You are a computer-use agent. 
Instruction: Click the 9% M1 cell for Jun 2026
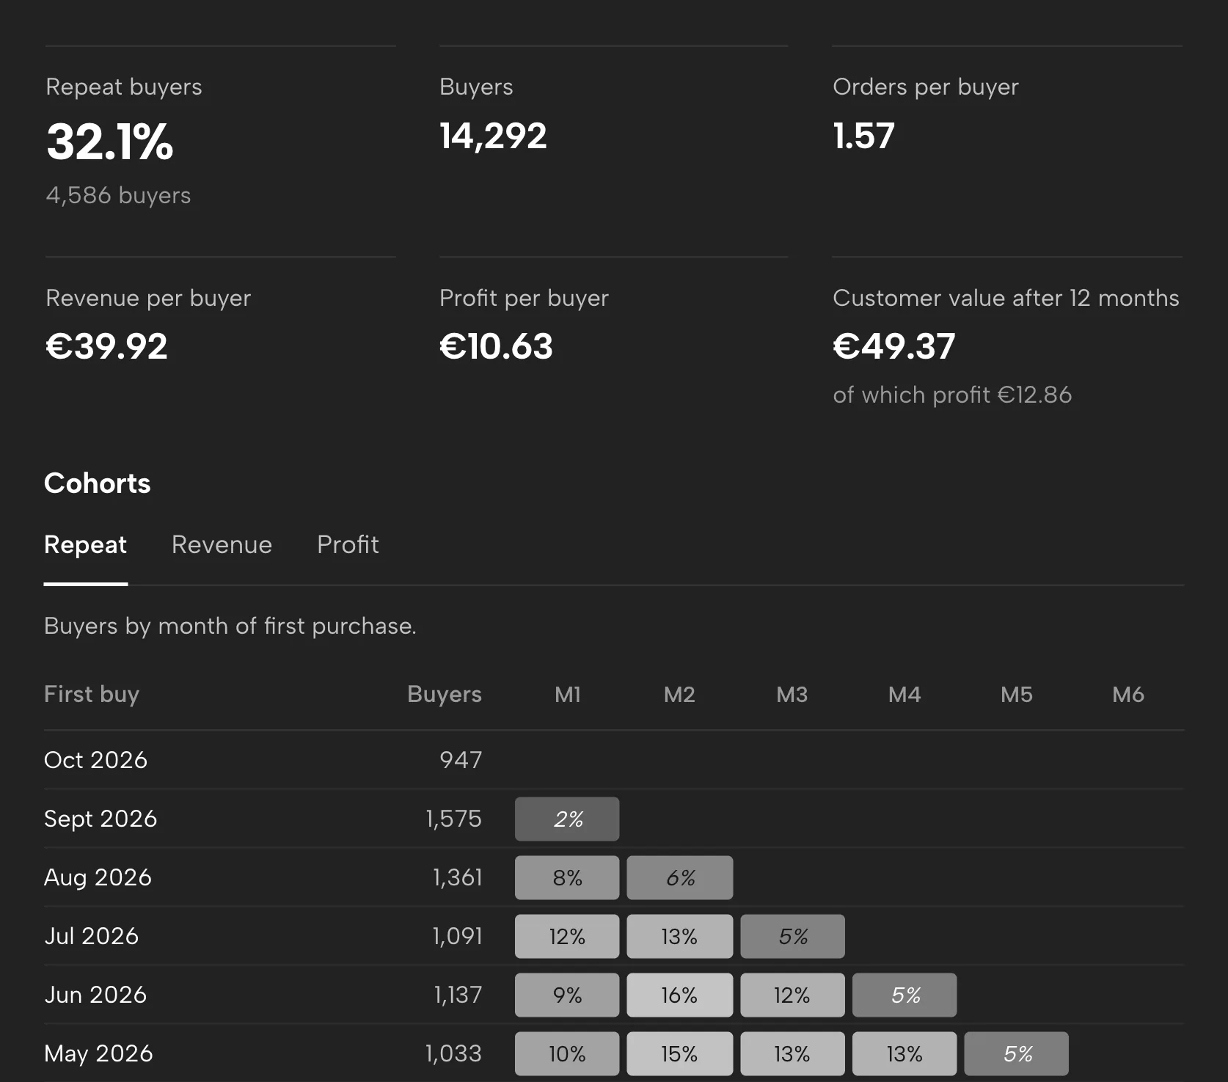(567, 995)
